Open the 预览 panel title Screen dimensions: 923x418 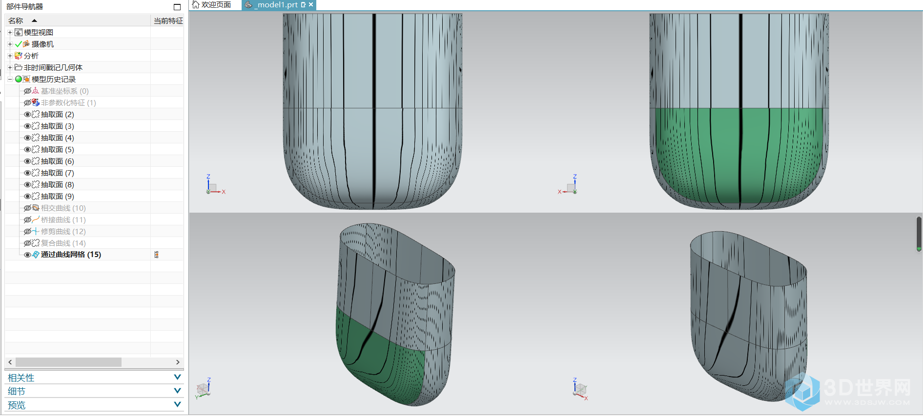pos(17,405)
